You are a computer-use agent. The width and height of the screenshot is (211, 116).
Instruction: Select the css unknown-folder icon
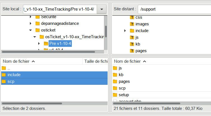[132, 17]
